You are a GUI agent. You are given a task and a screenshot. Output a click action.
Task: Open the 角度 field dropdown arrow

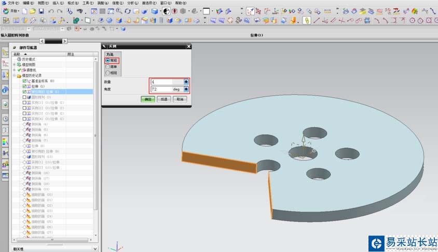tap(186, 89)
